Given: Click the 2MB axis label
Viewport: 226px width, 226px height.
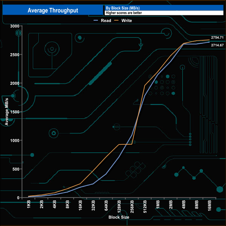Looking at the screenshot, I should tap(171, 204).
